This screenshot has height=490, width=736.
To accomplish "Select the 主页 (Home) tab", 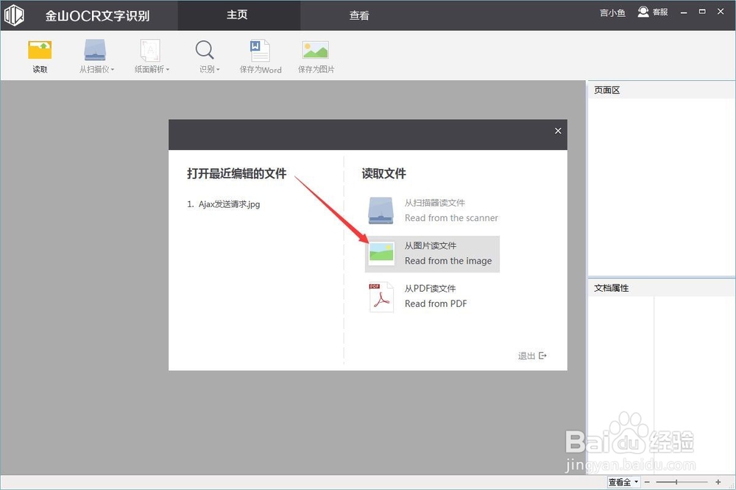I will 238,15.
